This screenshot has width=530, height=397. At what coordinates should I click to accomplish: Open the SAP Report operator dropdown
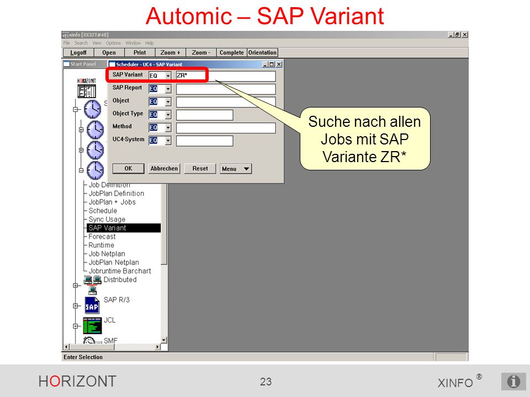(x=168, y=89)
